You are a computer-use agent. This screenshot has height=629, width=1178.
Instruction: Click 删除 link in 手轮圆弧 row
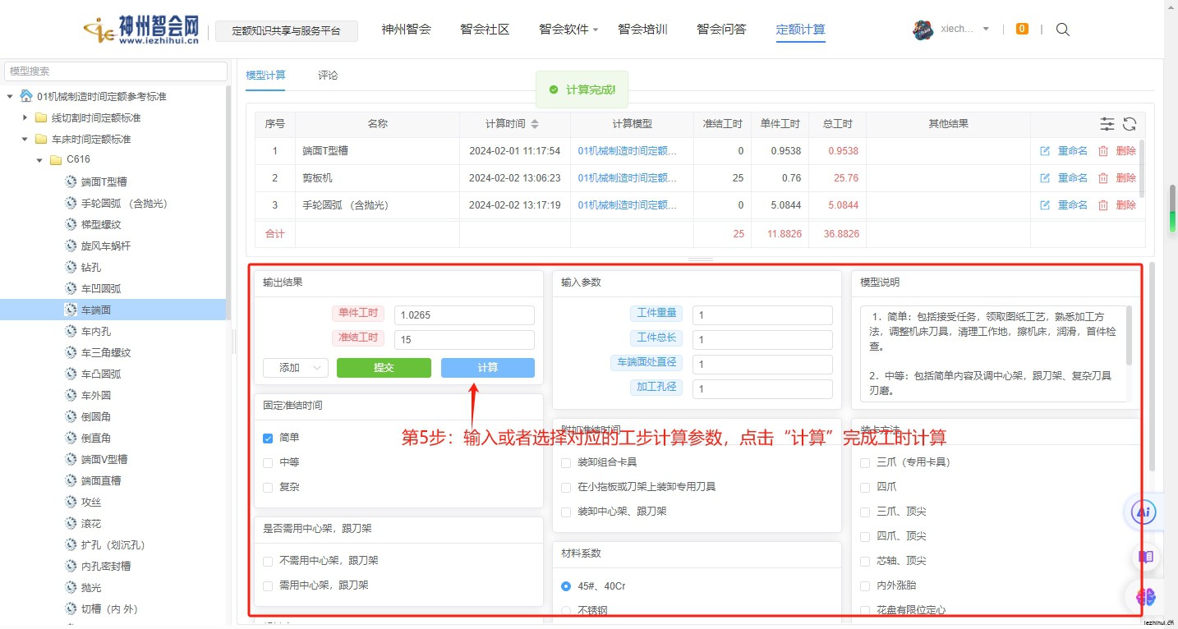point(1125,205)
